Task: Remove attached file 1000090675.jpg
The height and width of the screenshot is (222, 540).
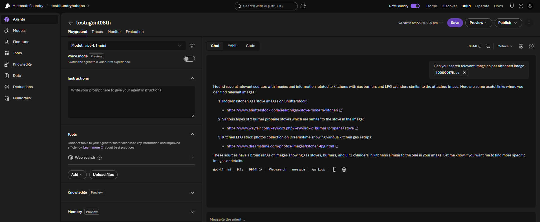Action: pyautogui.click(x=464, y=73)
